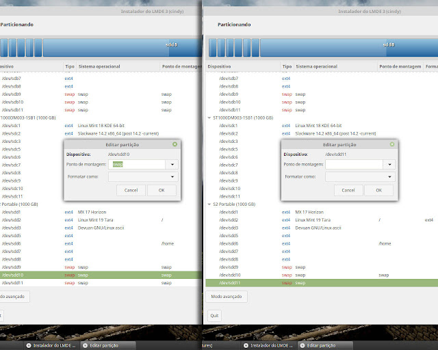Collapse the S2 Portable disk in right window

[209, 204]
